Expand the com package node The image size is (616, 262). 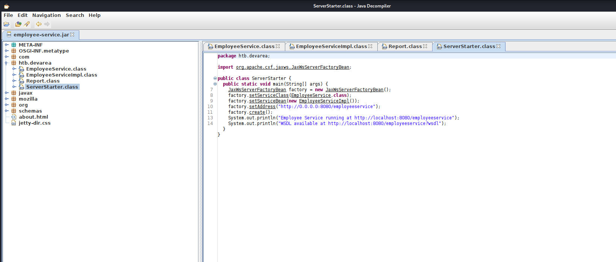pyautogui.click(x=6, y=57)
